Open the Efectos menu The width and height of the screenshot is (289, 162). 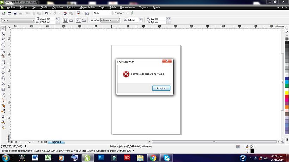tap(71, 7)
